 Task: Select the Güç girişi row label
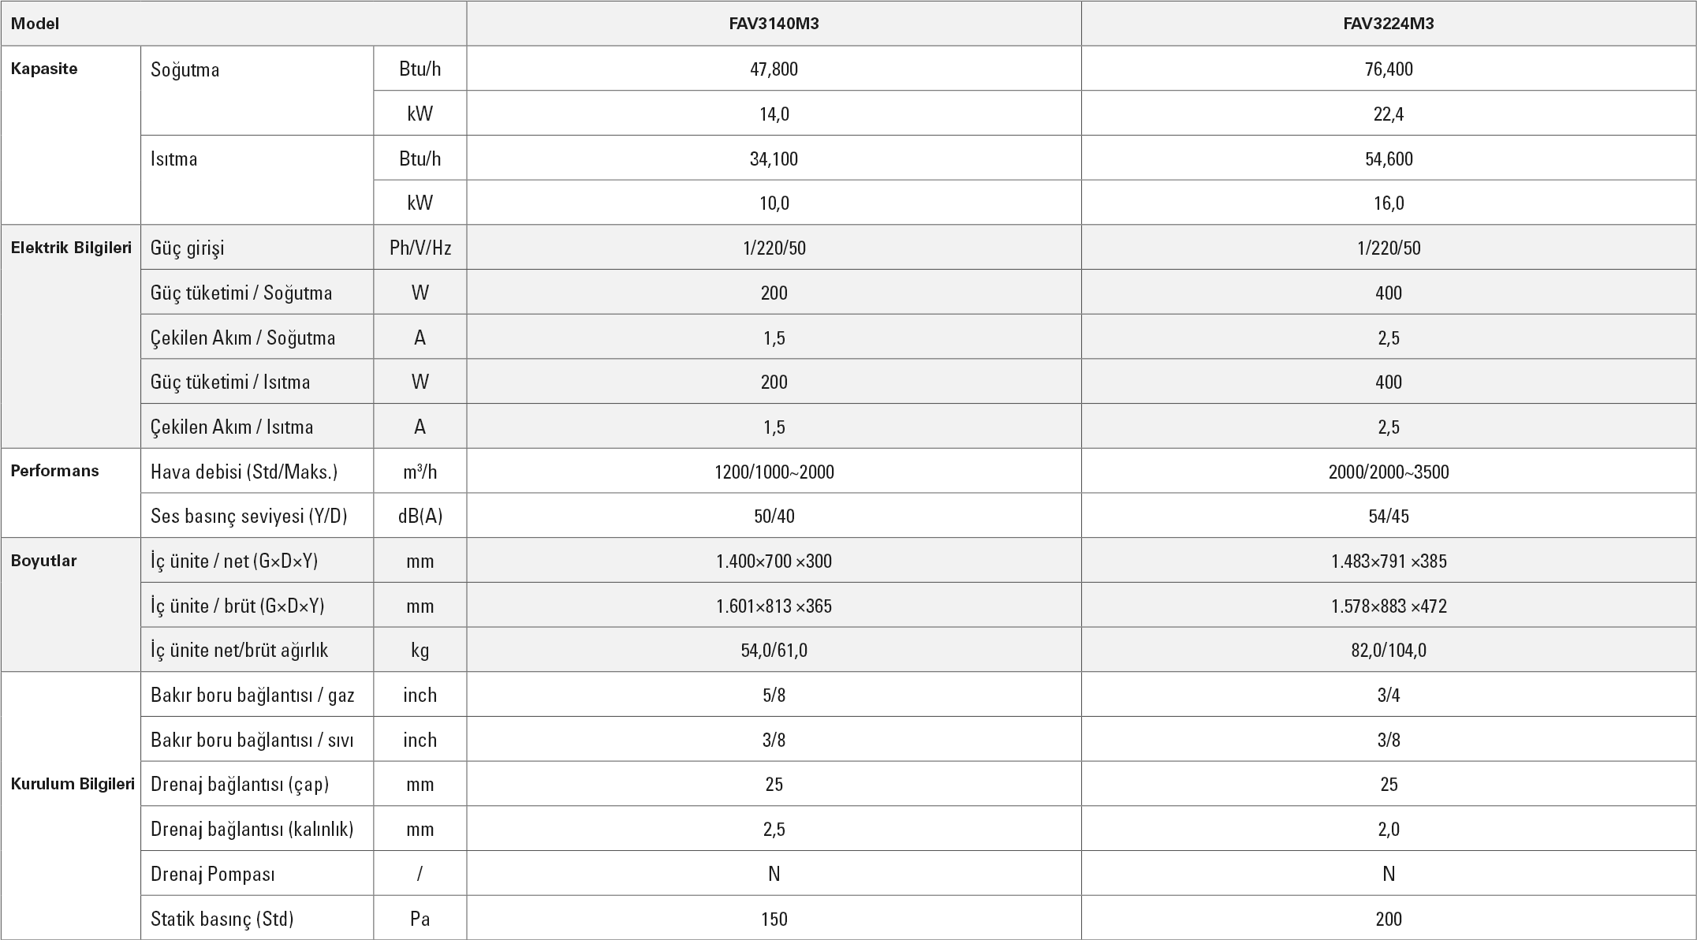coord(188,248)
